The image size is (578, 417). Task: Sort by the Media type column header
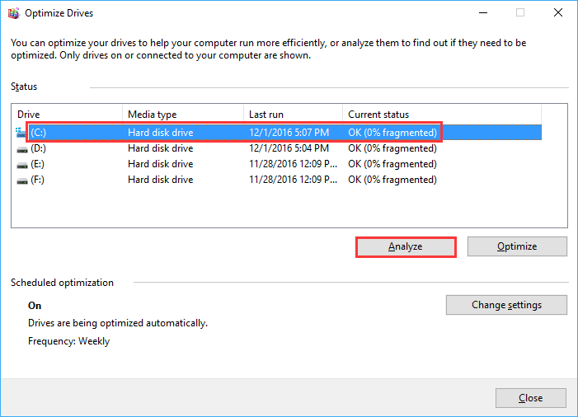coord(183,115)
